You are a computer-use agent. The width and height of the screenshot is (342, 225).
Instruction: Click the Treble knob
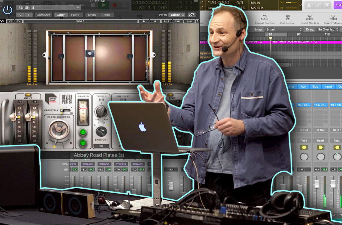click(x=101, y=111)
